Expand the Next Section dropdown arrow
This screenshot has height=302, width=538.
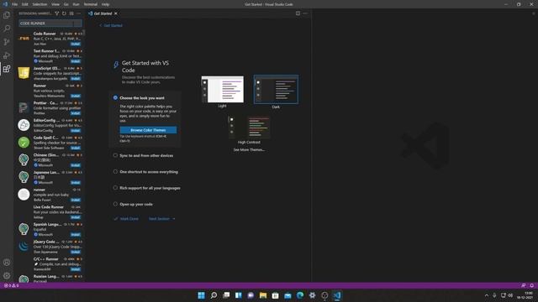click(174, 219)
